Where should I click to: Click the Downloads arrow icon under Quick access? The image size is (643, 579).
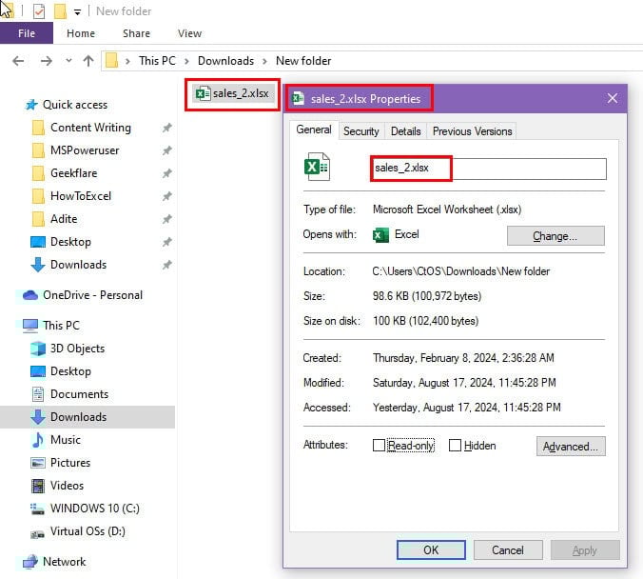pos(38,265)
